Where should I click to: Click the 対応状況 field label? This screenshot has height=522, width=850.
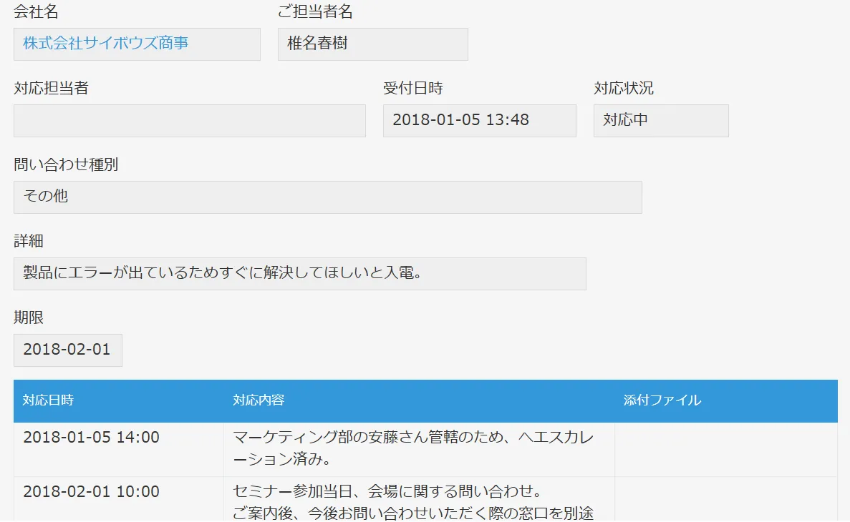point(622,89)
